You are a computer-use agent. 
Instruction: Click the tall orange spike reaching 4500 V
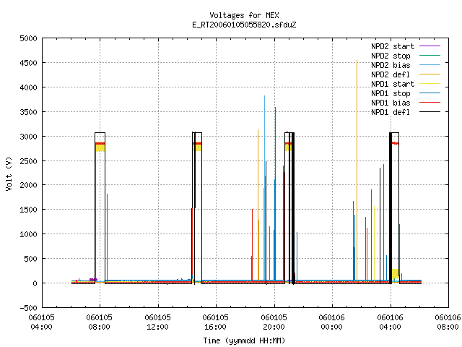(357, 171)
